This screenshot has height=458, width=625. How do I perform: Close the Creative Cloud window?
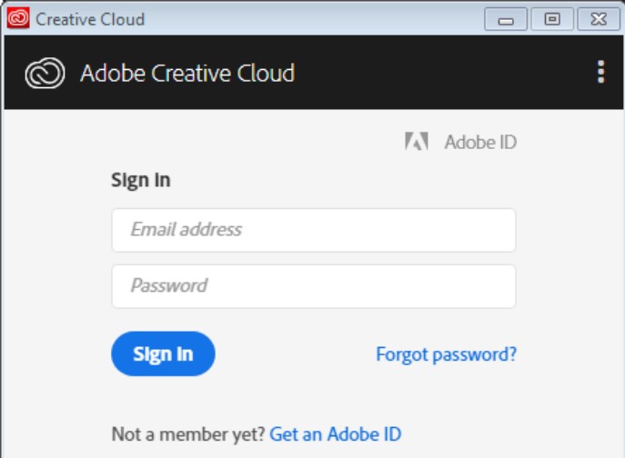coord(598,18)
